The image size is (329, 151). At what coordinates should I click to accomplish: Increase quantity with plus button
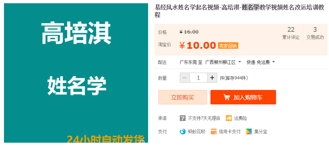(x=212, y=78)
